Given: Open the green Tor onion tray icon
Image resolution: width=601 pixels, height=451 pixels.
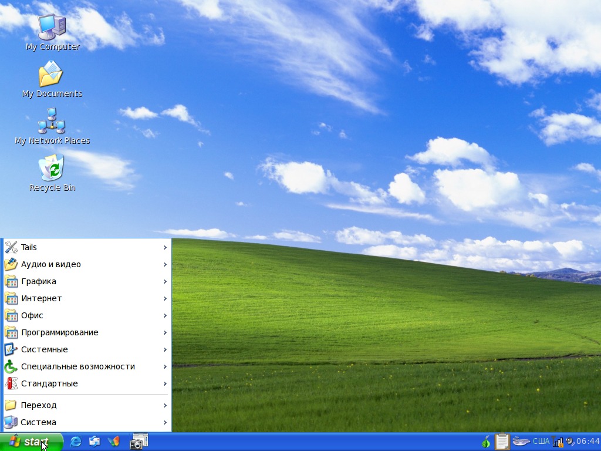Looking at the screenshot, I should pos(486,442).
